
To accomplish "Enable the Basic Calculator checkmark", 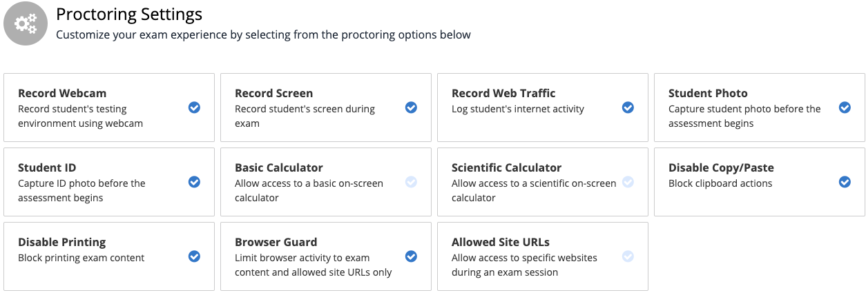I will click(411, 182).
